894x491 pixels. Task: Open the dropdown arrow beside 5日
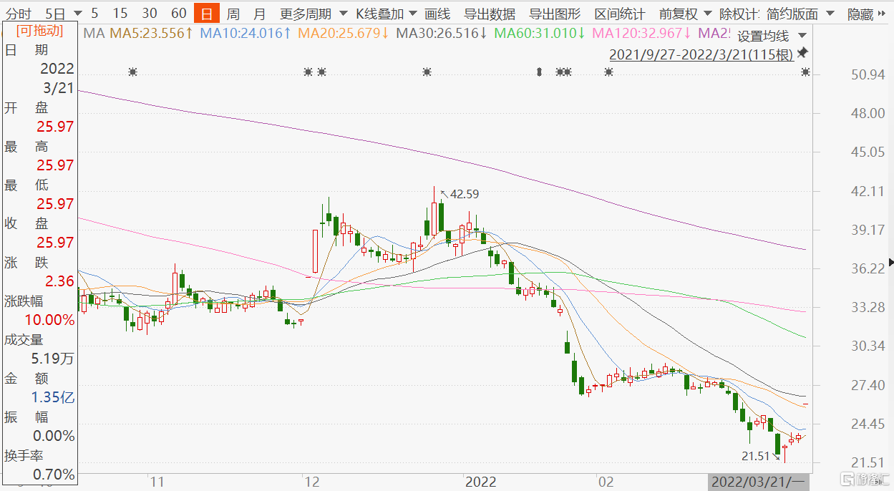[77, 14]
